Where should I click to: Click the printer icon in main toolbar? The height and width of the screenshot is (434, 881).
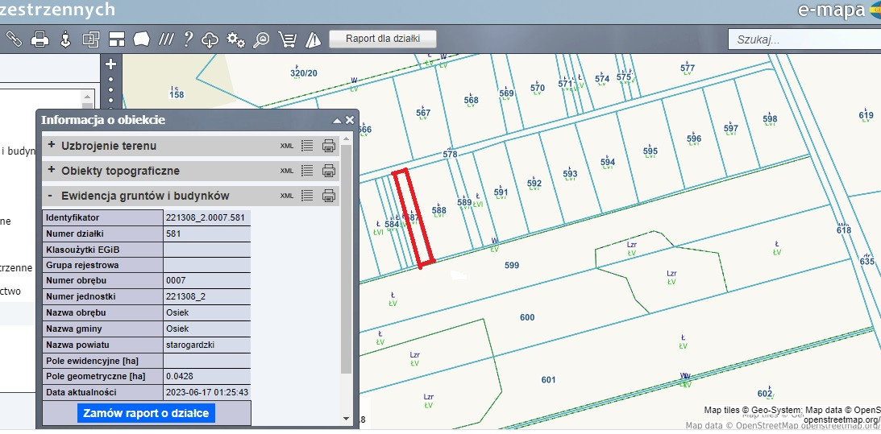coord(39,39)
